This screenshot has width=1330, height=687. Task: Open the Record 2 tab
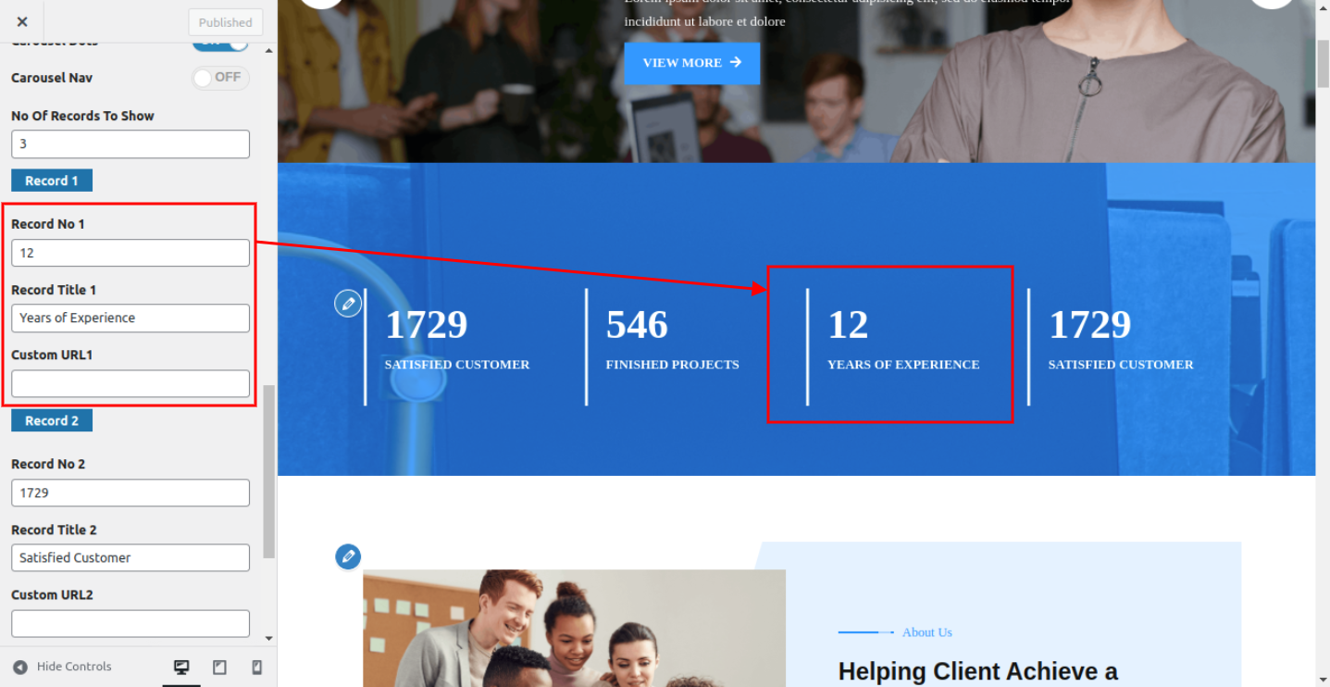coord(52,420)
